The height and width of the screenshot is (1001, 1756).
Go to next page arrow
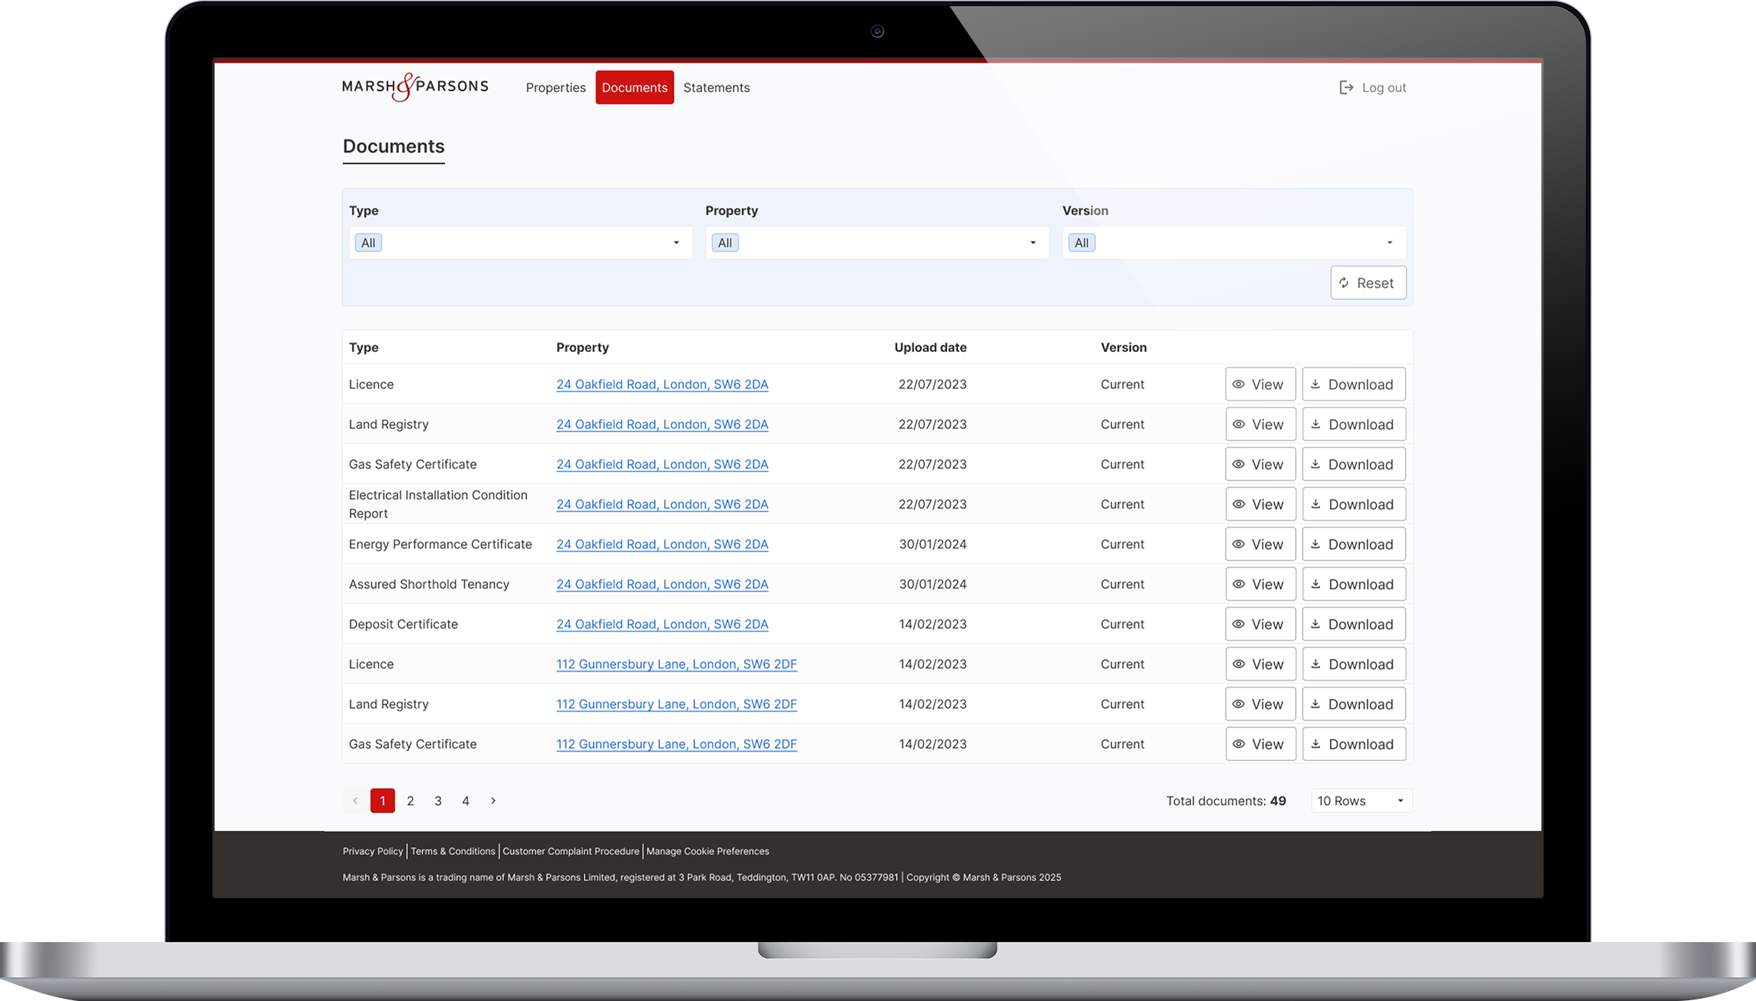pos(493,801)
